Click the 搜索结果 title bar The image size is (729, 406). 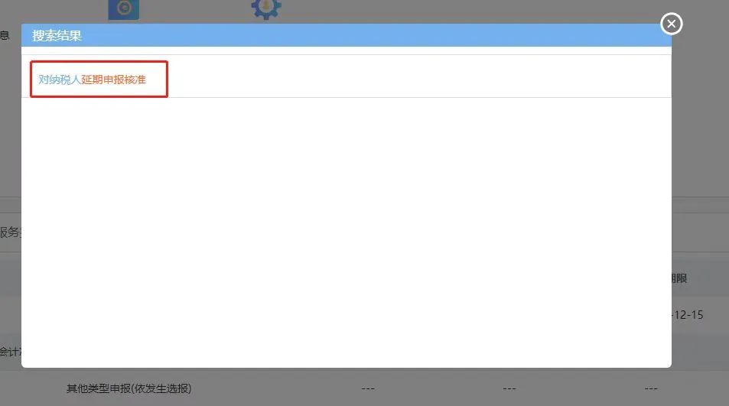point(346,35)
